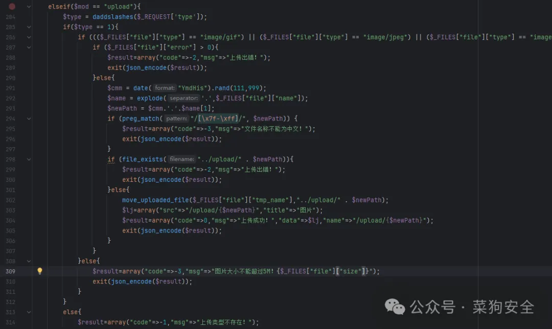Viewport: 552px width, 329px height.
Task: Click the $type variable on line 284
Action: [x=72, y=16]
